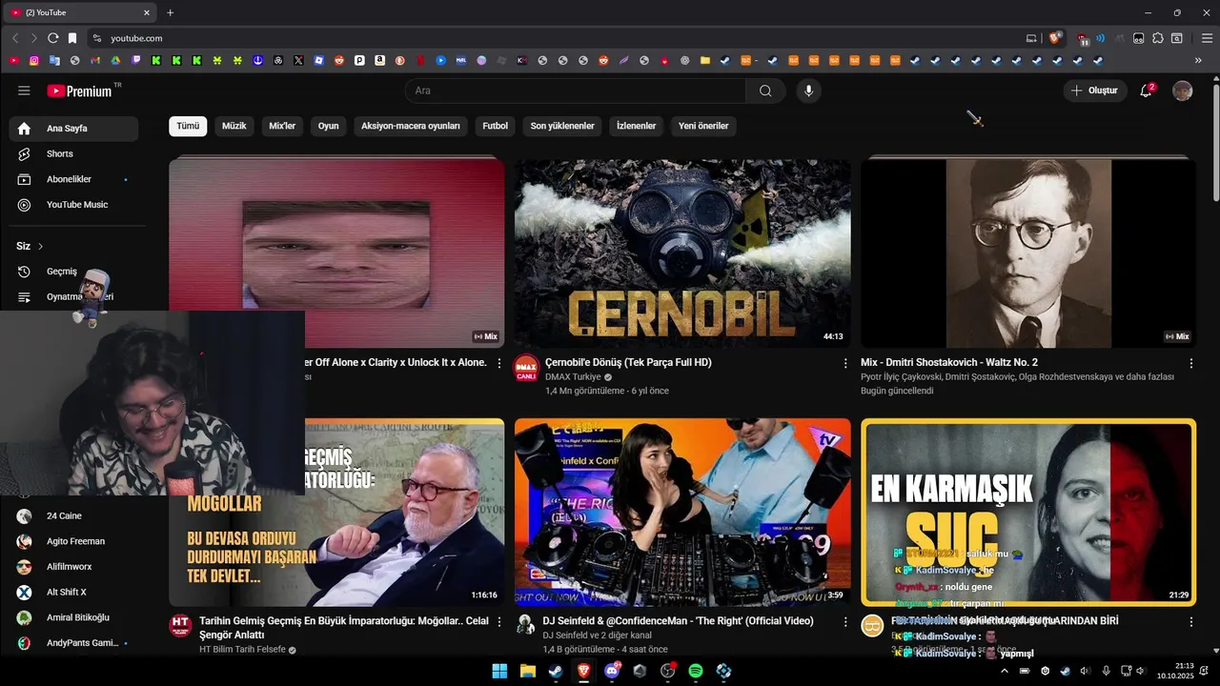Open Steam from the taskbar
This screenshot has height=686, width=1220.
point(556,671)
